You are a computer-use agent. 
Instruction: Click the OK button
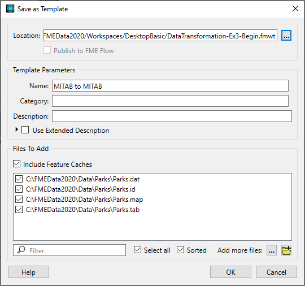pyautogui.click(x=230, y=272)
